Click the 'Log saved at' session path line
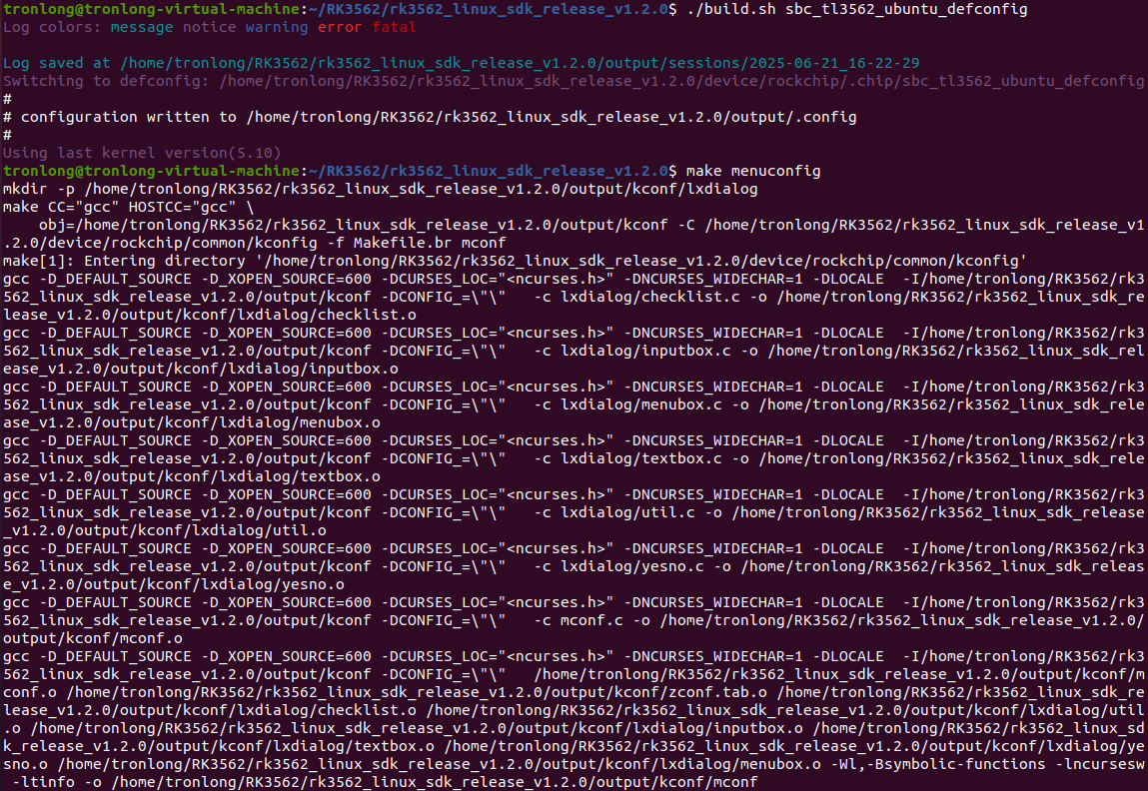Image resolution: width=1148 pixels, height=791 pixels. (462, 63)
